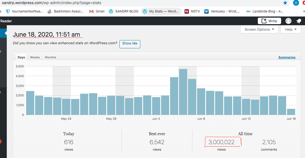Switch to the Weeks tab
The image size is (305, 158).
35,57
